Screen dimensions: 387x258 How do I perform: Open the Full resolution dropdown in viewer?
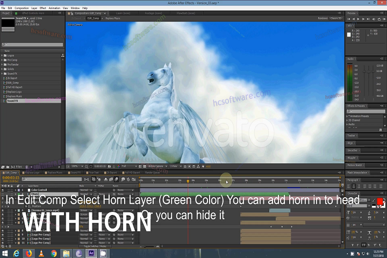click(x=129, y=167)
